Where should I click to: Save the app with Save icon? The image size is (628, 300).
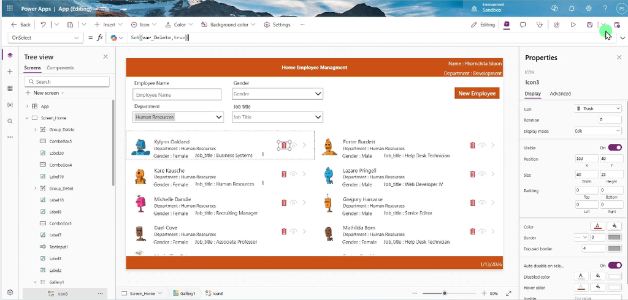[x=589, y=25]
